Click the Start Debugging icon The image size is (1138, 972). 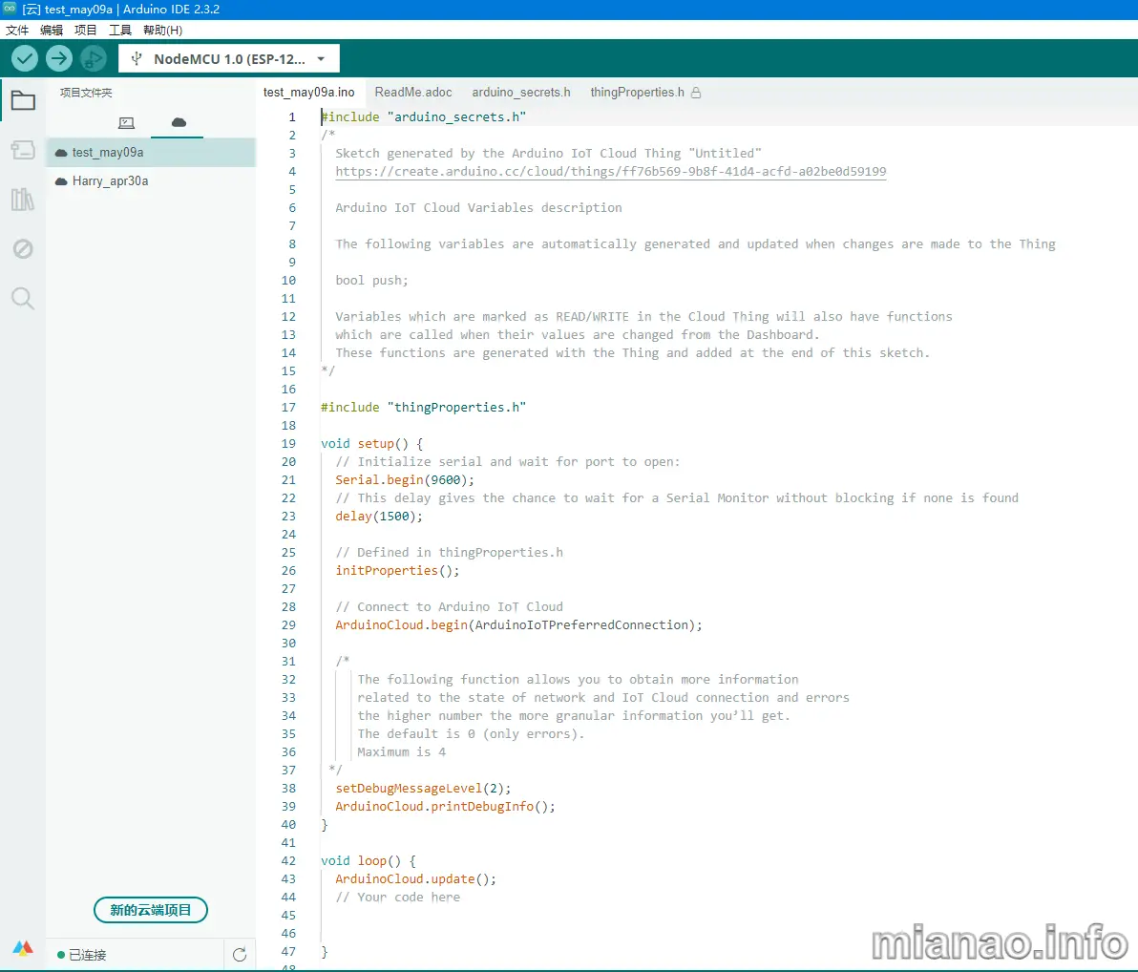[93, 58]
